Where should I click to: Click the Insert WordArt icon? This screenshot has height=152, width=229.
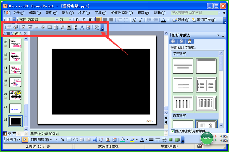[x=95, y=140]
